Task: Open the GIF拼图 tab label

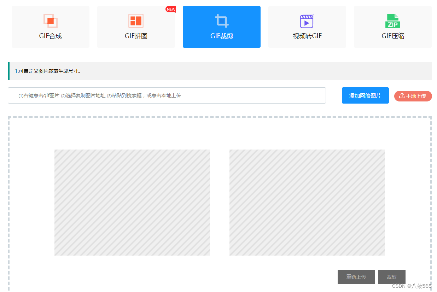Action: [136, 36]
